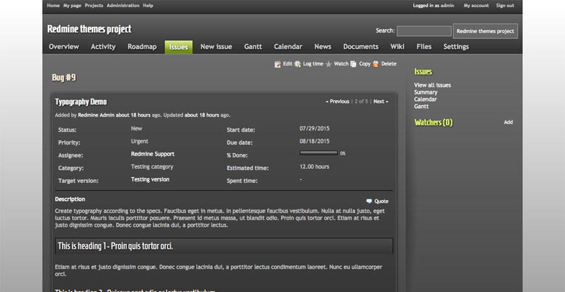Viewport: 565px width, 292px height.
Task: Click the Delete trash icon
Action: (376, 64)
